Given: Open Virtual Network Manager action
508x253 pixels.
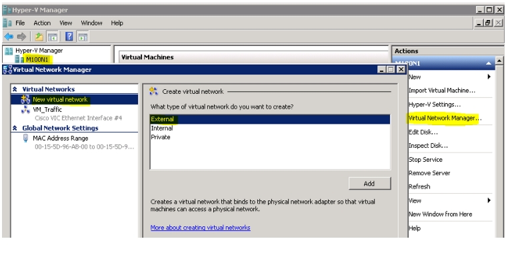Looking at the screenshot, I should pyautogui.click(x=445, y=118).
